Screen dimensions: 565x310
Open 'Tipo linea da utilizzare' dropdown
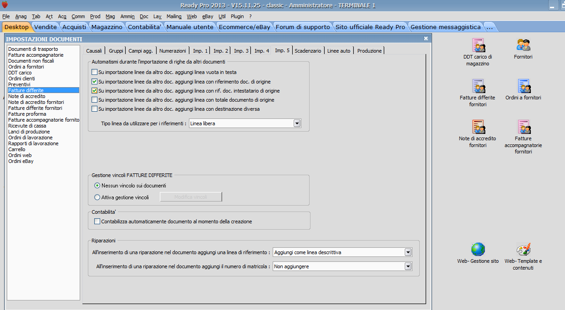(297, 123)
